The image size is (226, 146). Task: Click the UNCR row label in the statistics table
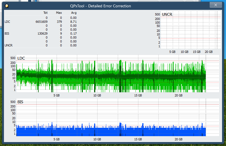pos(8,45)
